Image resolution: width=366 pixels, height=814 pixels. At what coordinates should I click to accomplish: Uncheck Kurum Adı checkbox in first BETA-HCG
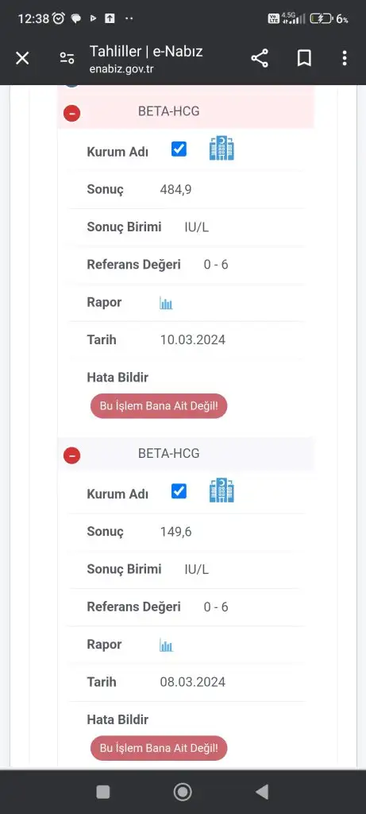coord(179,149)
